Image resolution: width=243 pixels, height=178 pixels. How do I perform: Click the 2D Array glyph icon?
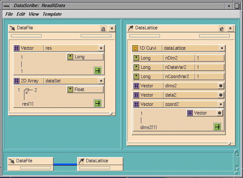point(17,81)
